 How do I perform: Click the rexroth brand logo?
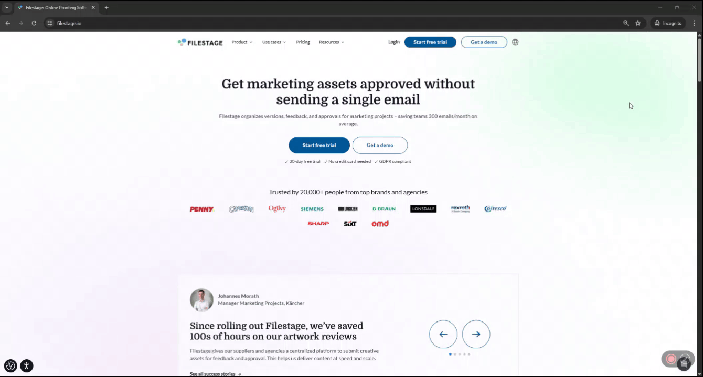[461, 208]
